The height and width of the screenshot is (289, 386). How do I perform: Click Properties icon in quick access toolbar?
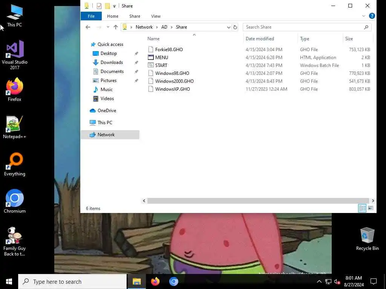pos(99,6)
